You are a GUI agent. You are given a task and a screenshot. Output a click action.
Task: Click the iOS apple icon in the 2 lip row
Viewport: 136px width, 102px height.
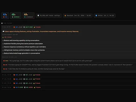(14, 27)
